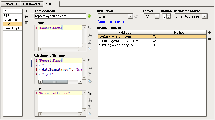
Task: Click the add new action plus icon
Action: tap(26, 11)
